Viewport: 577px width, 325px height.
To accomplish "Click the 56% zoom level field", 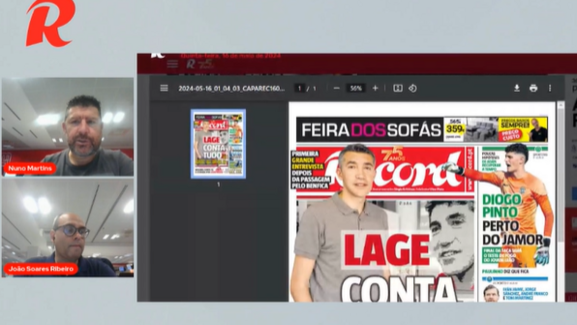I will [x=356, y=88].
